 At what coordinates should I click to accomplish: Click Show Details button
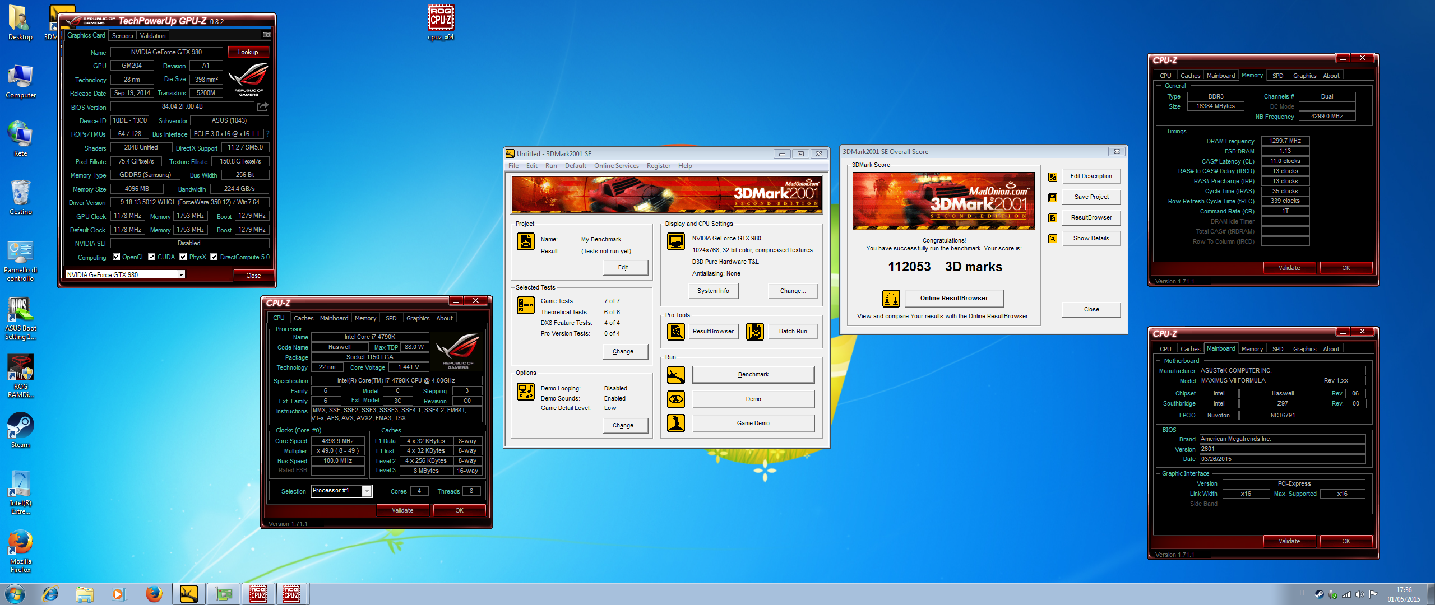click(1091, 239)
